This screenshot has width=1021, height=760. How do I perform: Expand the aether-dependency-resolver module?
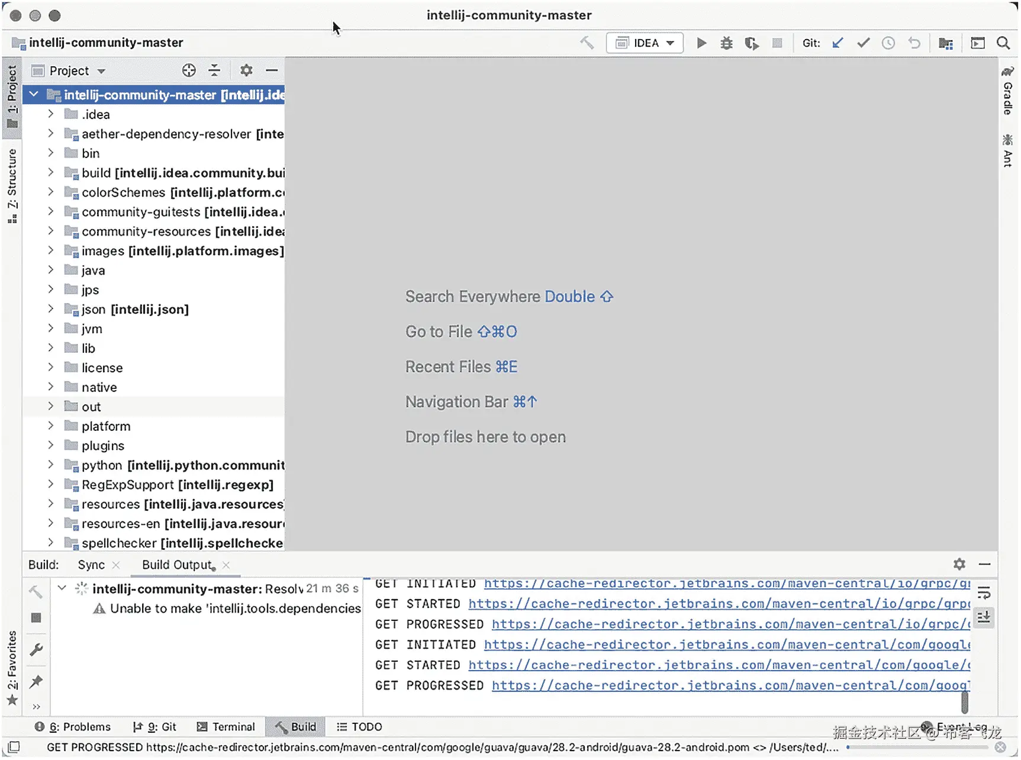click(x=51, y=133)
